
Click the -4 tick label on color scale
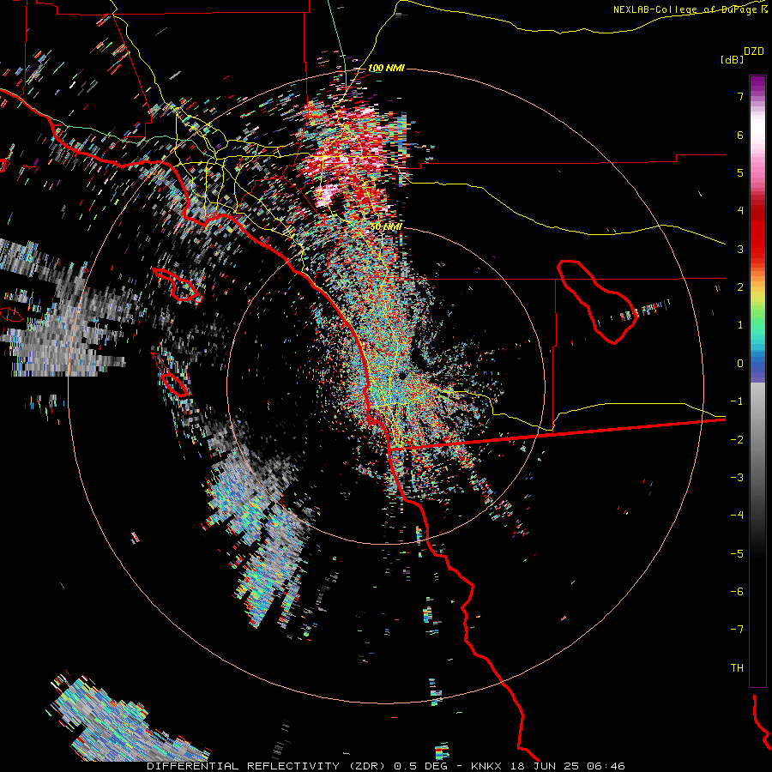click(737, 516)
